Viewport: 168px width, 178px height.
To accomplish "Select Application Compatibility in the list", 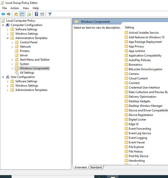I will pyautogui.click(x=145, y=55).
